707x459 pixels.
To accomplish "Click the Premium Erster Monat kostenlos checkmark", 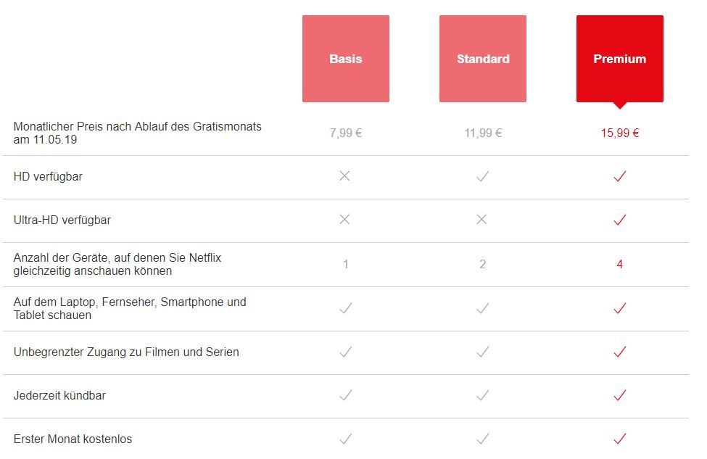I will click(619, 439).
